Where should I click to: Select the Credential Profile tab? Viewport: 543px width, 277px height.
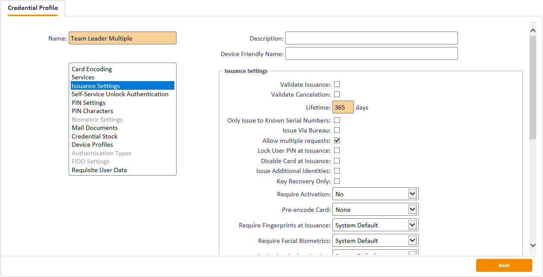click(33, 8)
